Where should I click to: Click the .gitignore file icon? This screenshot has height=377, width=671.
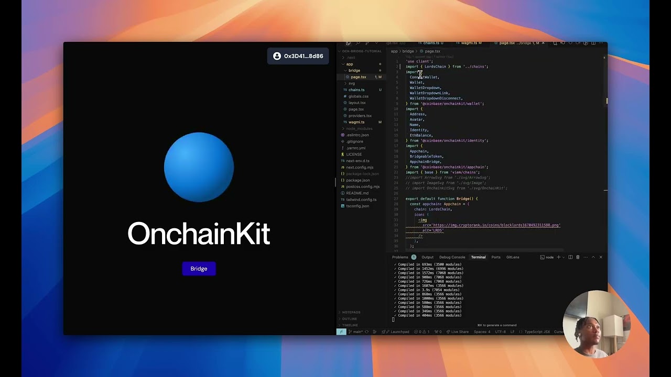(343, 141)
